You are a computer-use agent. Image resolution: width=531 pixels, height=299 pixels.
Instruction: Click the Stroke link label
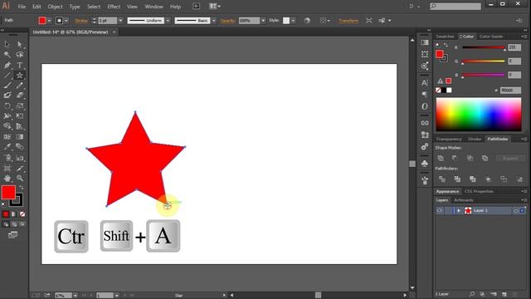pos(81,21)
